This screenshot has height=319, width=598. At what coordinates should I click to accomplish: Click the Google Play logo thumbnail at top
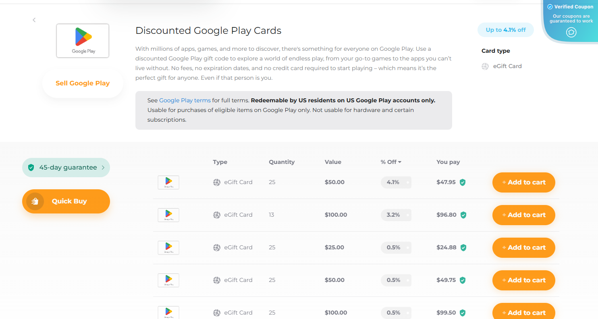[x=82, y=40]
